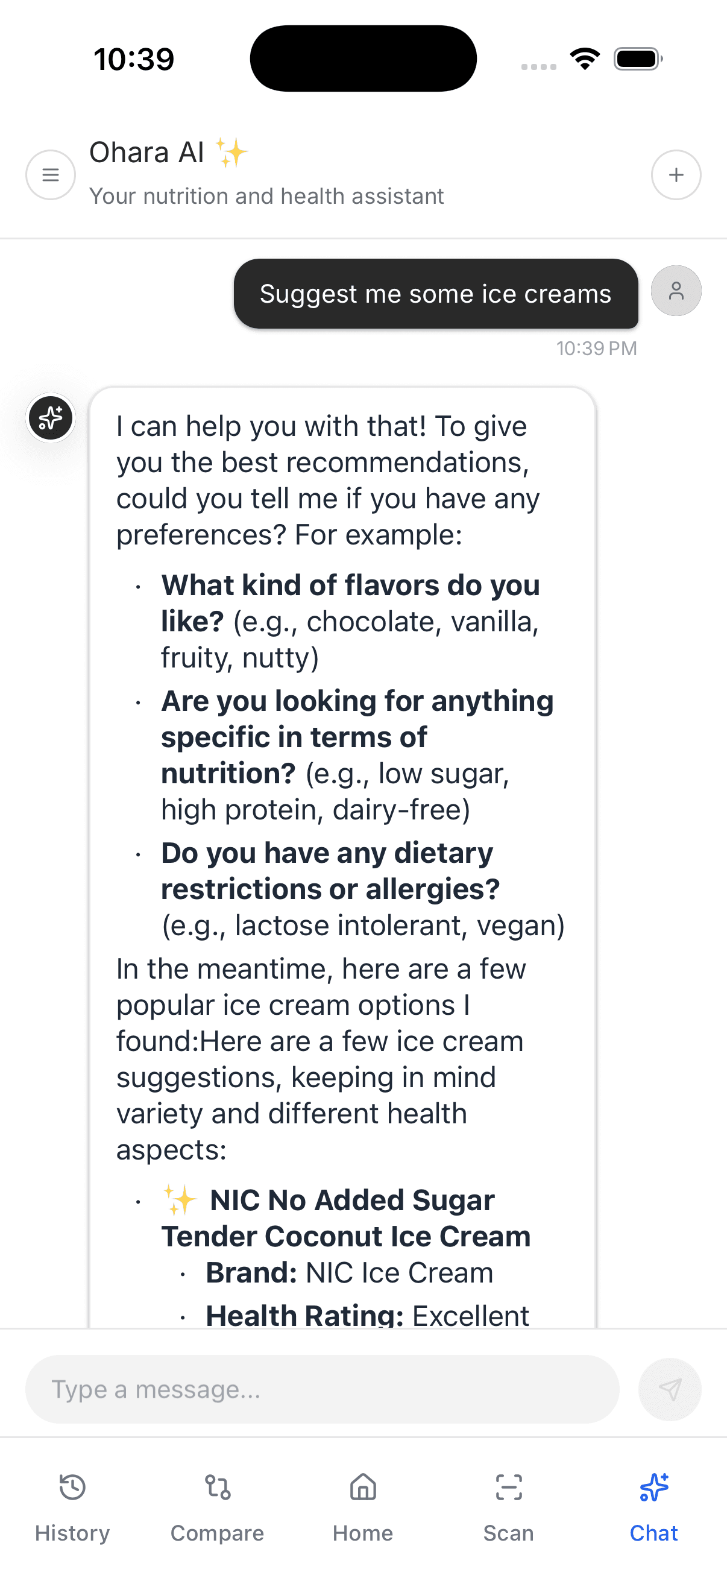Tap the Ohara AI header title
The width and height of the screenshot is (727, 1581).
point(146,152)
